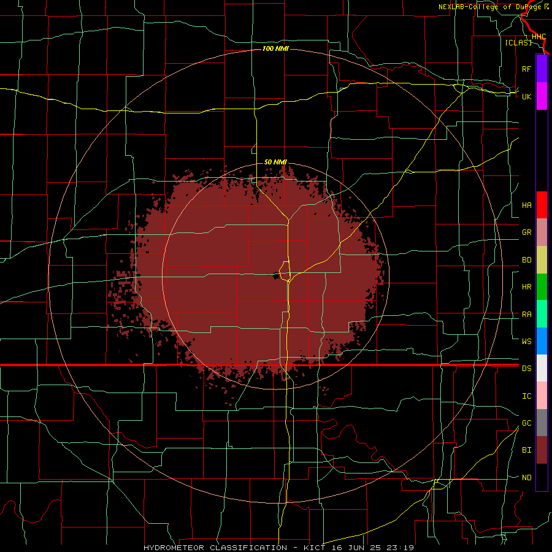552x552 pixels.
Task: Click the DS white legend swatch
Action: (542, 368)
